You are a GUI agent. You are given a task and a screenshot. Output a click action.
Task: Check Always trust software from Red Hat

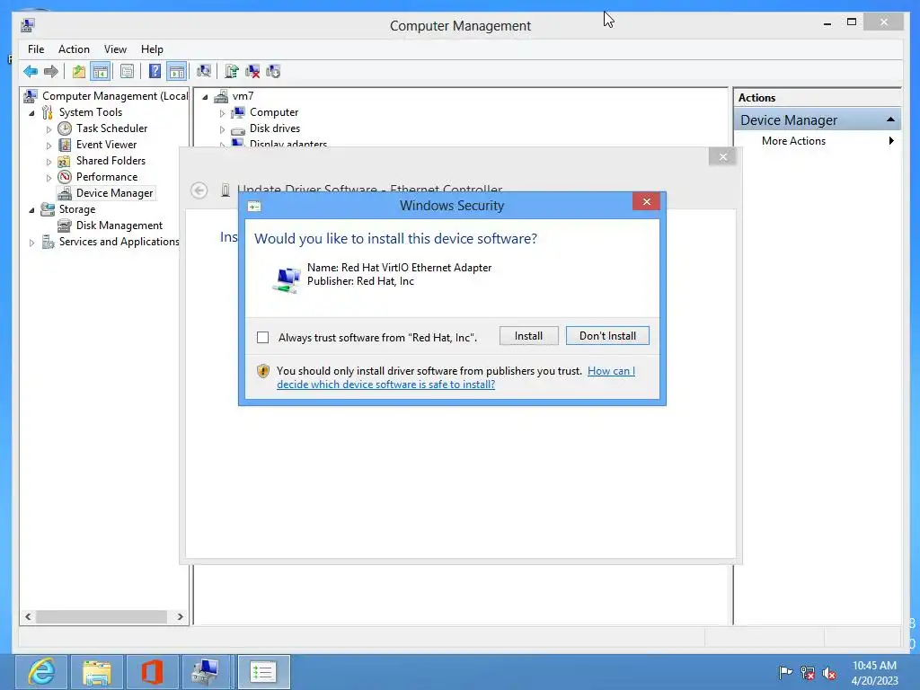[x=263, y=338]
